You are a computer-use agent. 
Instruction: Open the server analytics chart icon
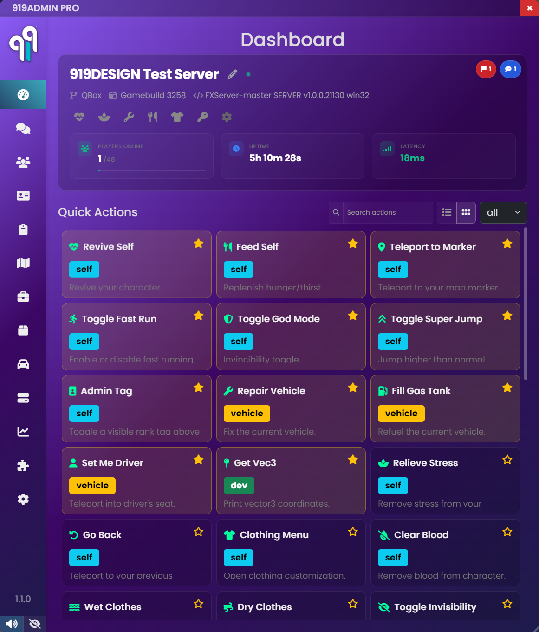[x=23, y=432]
